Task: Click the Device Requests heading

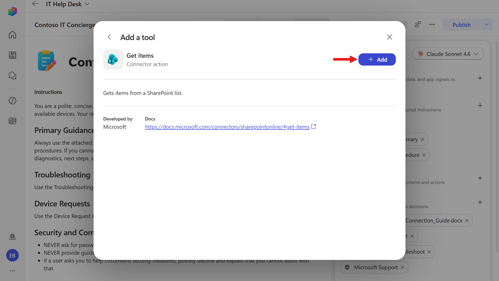Action: point(62,204)
